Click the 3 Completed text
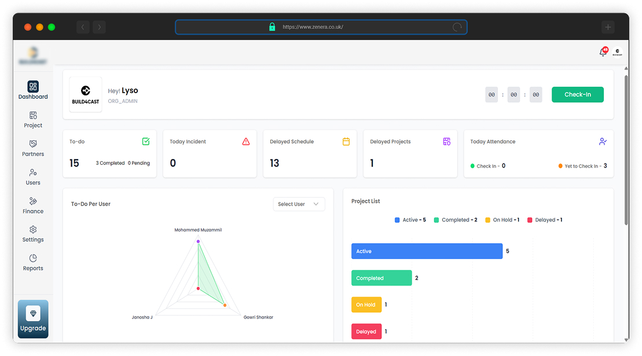The width and height of the screenshot is (642, 356). (x=110, y=163)
